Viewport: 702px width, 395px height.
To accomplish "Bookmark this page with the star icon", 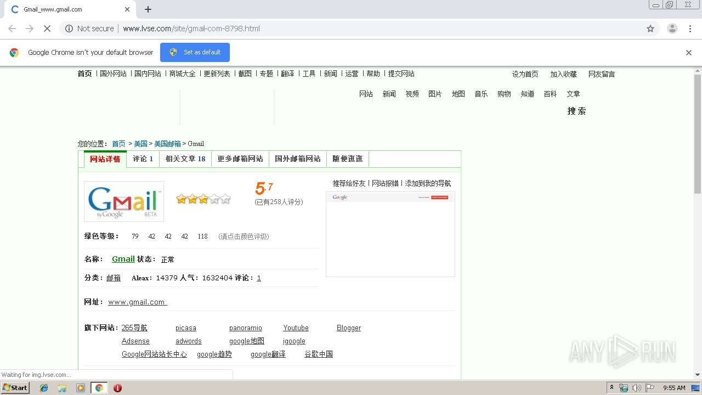I will (650, 29).
